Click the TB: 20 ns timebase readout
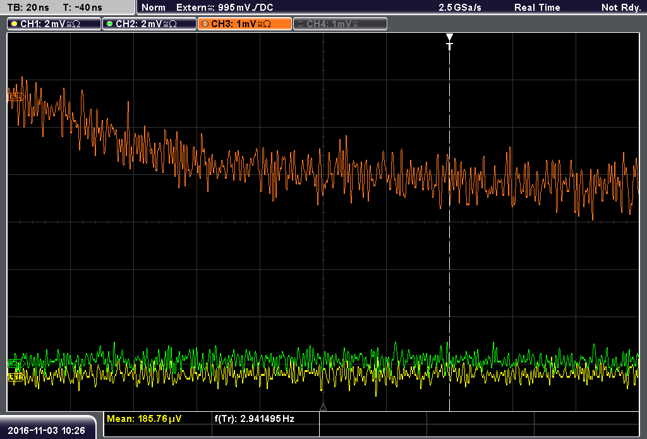 tap(28, 8)
